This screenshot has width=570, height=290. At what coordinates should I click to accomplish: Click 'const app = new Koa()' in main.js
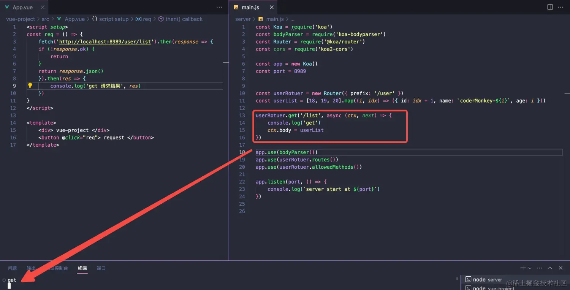pos(287,64)
